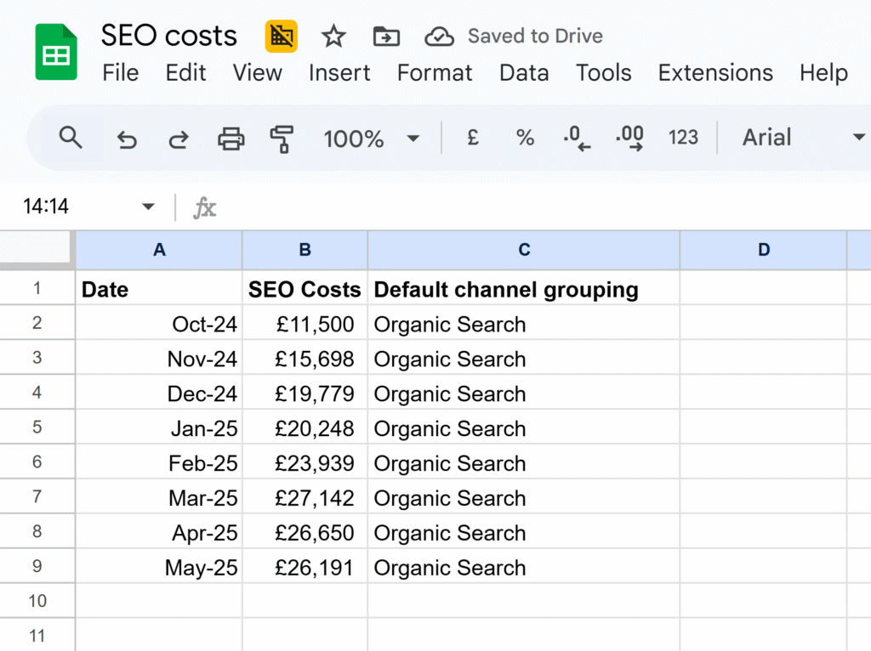The image size is (871, 651).
Task: Click the move to folder icon
Action: [386, 37]
